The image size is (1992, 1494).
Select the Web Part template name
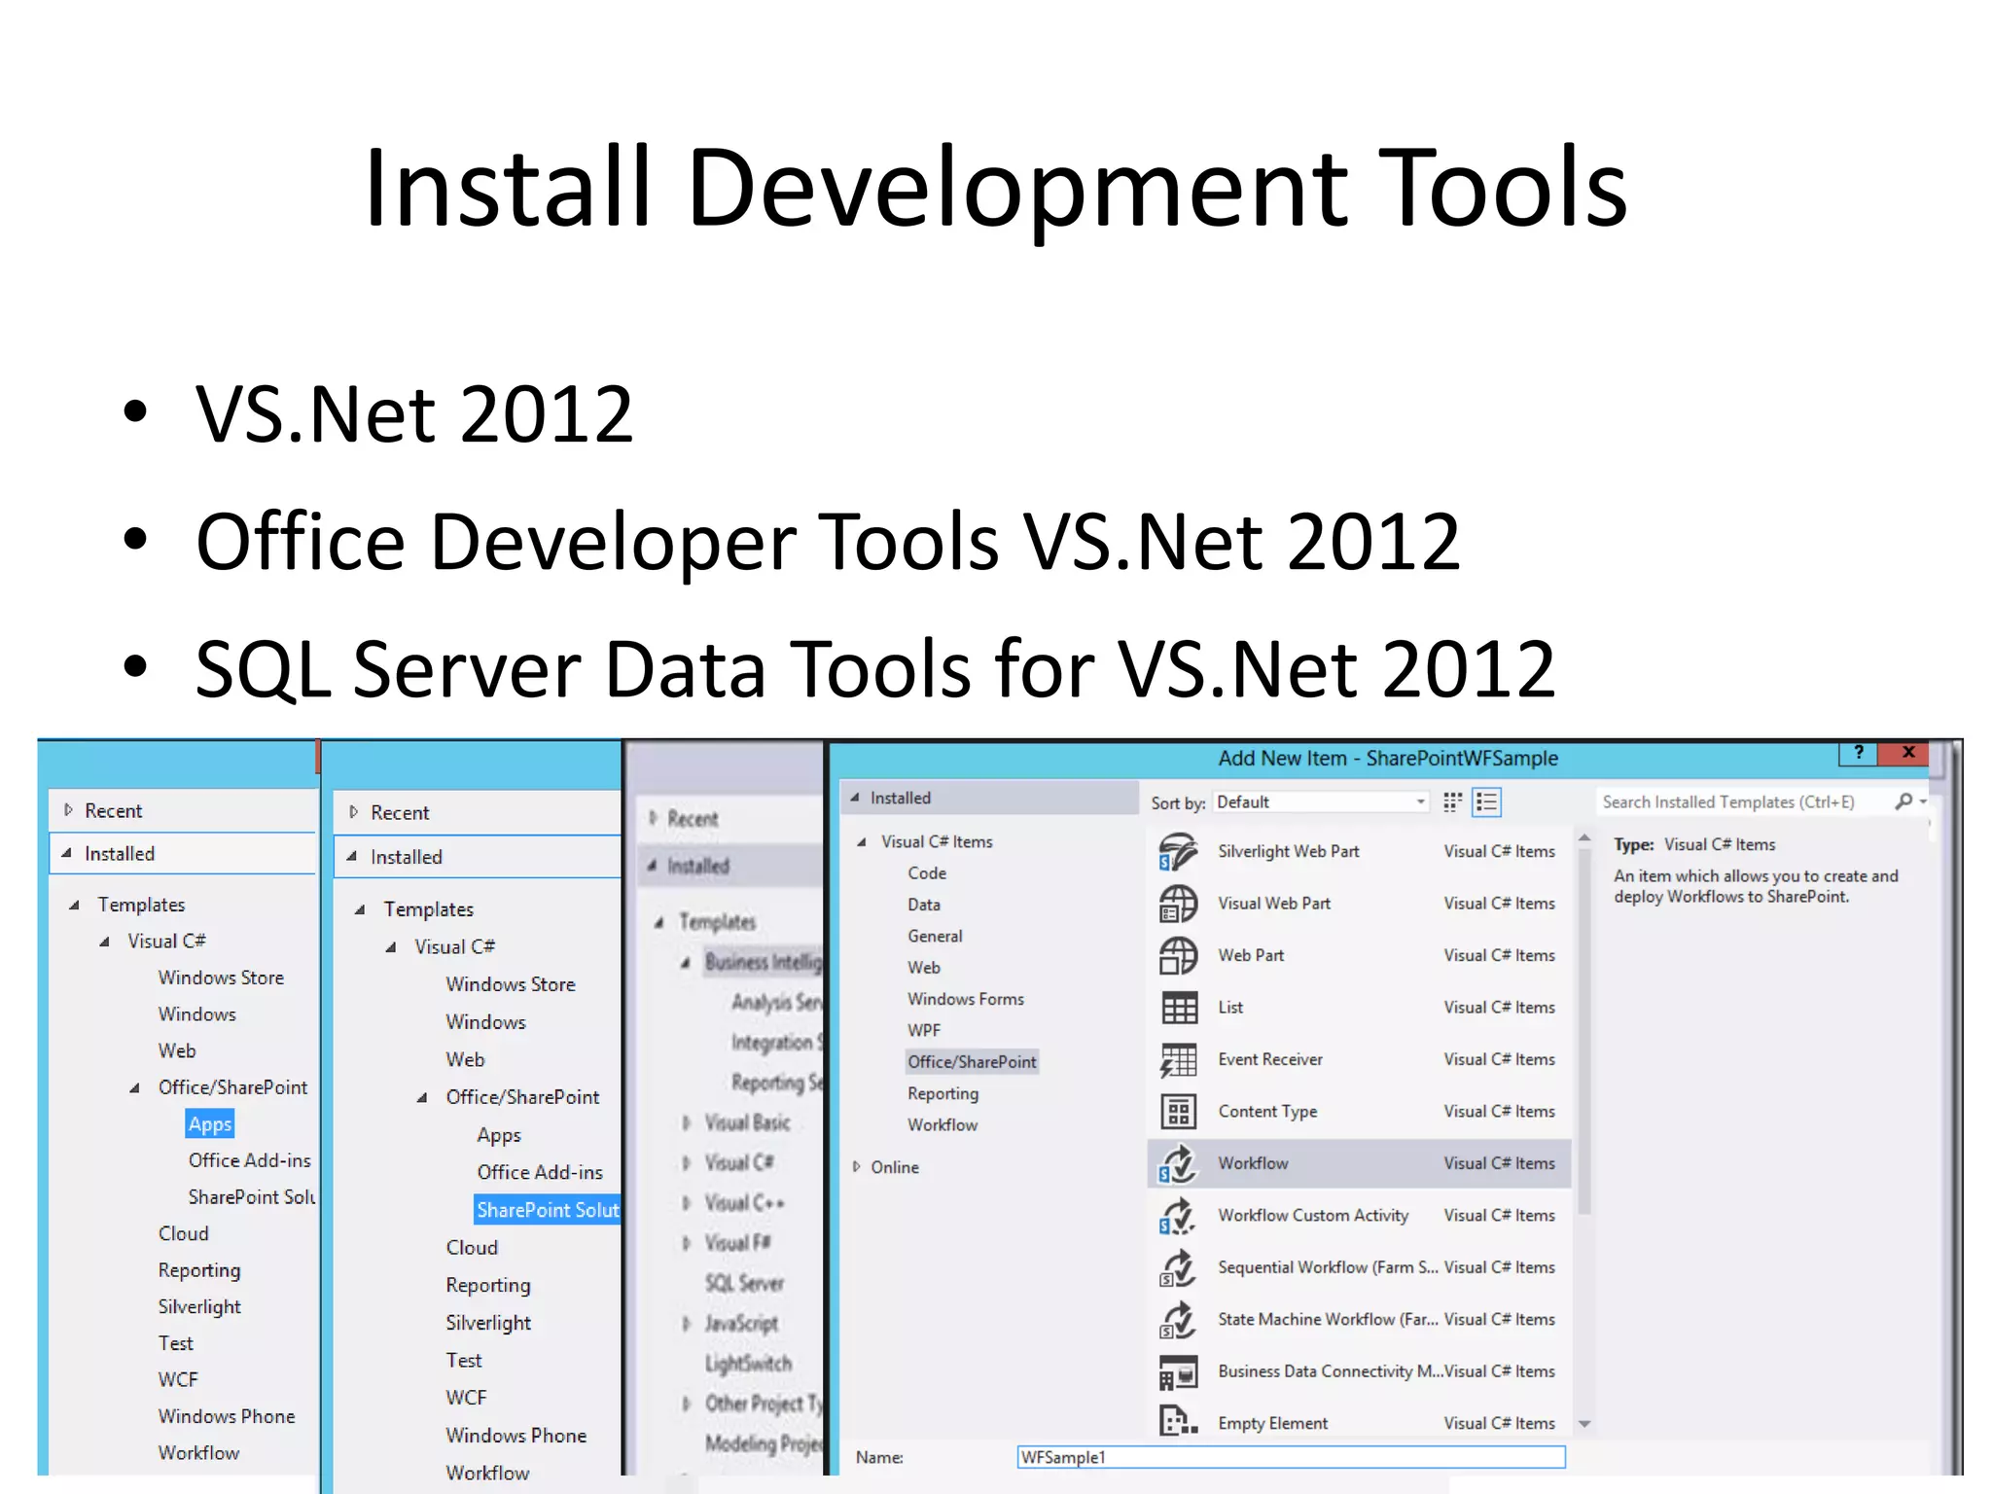[1251, 956]
